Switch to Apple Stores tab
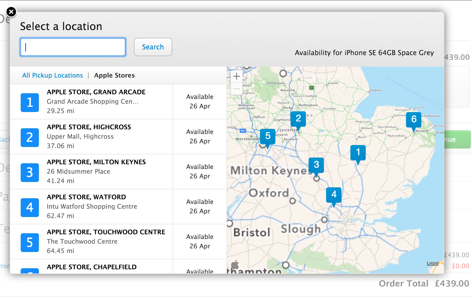 (x=114, y=75)
